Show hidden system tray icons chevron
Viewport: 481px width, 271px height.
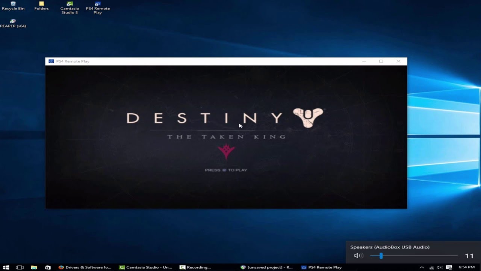[x=422, y=267]
